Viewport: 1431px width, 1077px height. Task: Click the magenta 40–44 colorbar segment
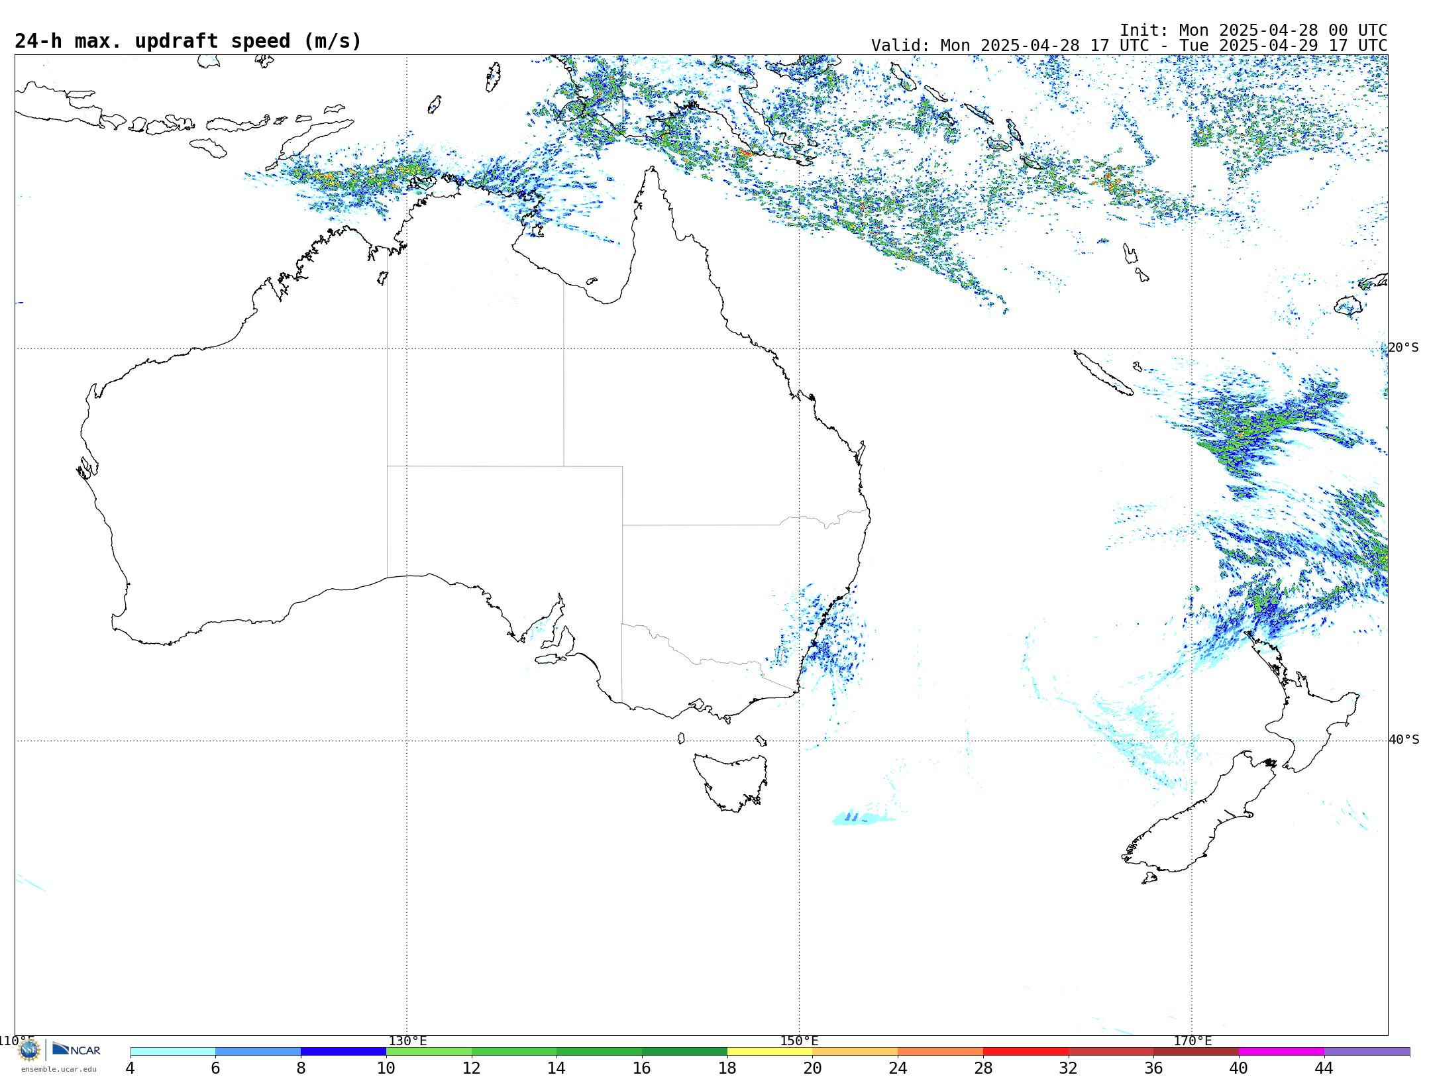[x=1282, y=1052]
